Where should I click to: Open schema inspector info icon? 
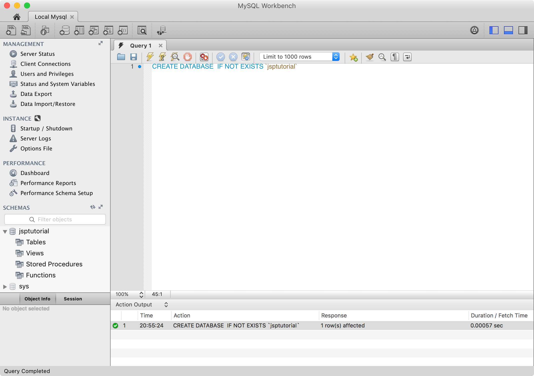pyautogui.click(x=45, y=30)
